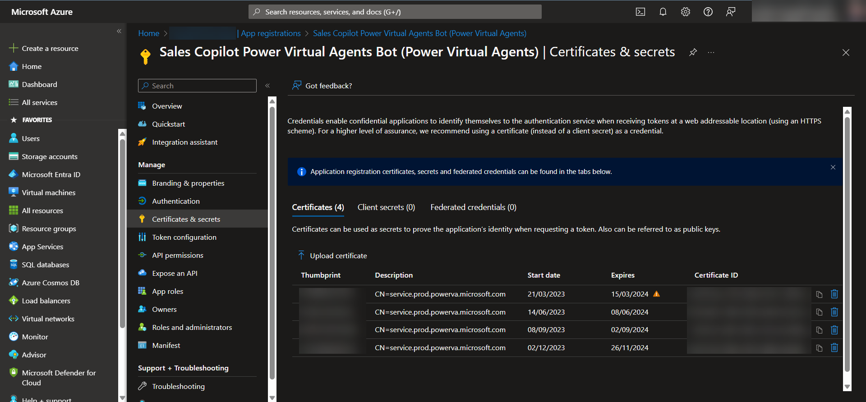Open the feedback icon in top bar

pos(730,12)
